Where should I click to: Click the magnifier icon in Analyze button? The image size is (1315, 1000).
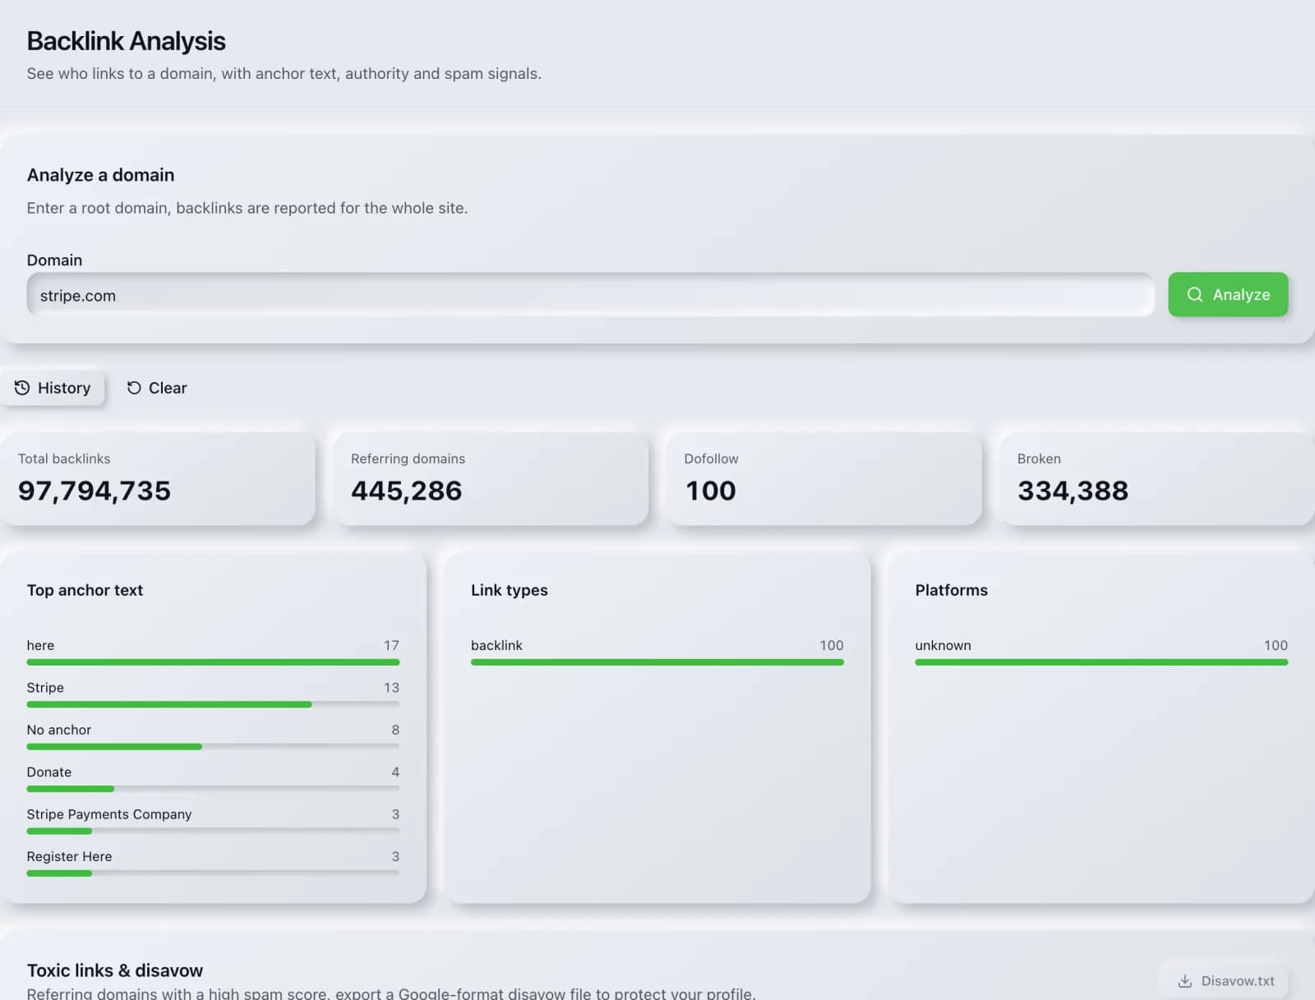click(1195, 294)
